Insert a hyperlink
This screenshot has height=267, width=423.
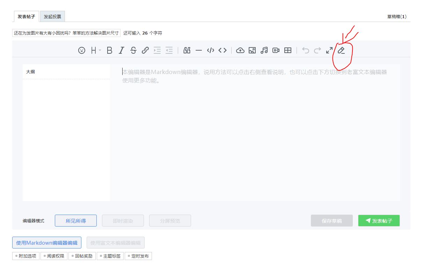coord(145,50)
